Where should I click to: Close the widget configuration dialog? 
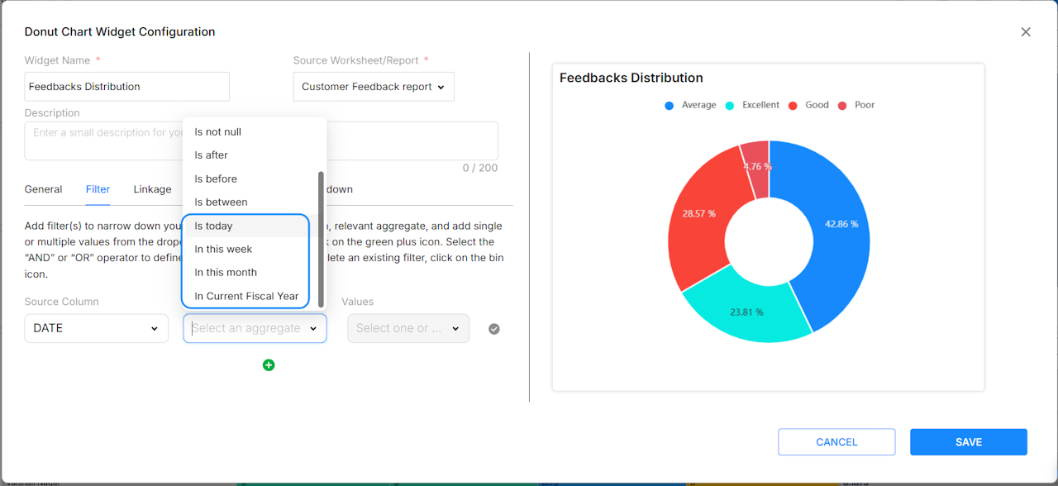coord(1026,32)
